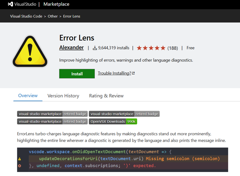The width and height of the screenshot is (240, 176).
Task: Click the "Improve highlighting of errors" description
Action: 126,60
